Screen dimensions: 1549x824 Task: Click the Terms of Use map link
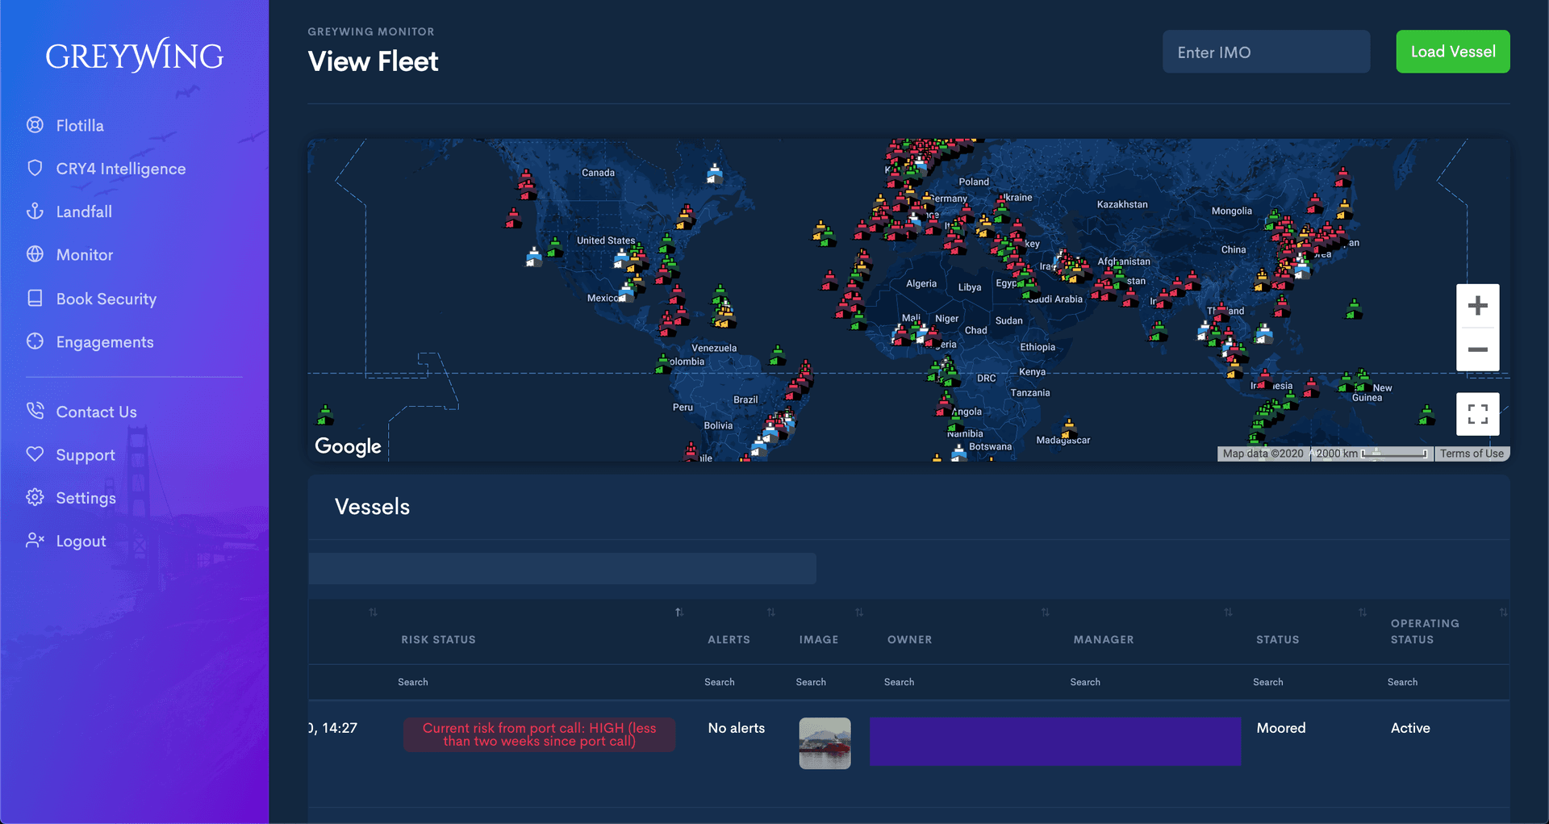[x=1472, y=454]
